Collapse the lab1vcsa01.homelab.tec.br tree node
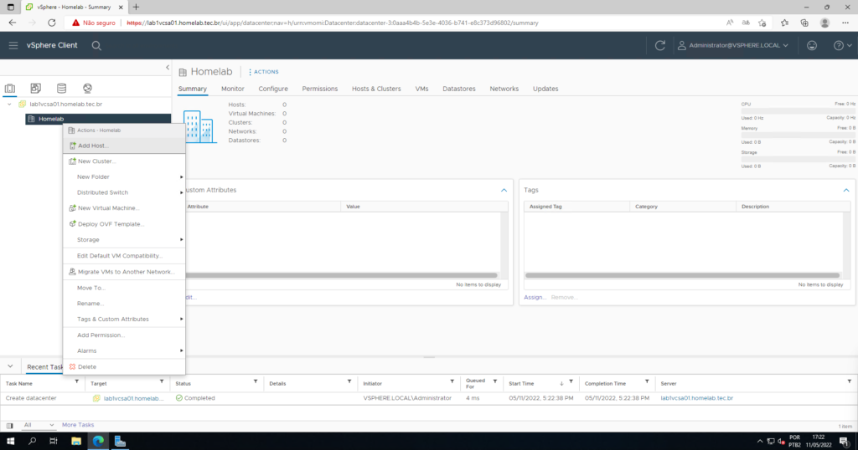858x450 pixels. pyautogui.click(x=9, y=104)
